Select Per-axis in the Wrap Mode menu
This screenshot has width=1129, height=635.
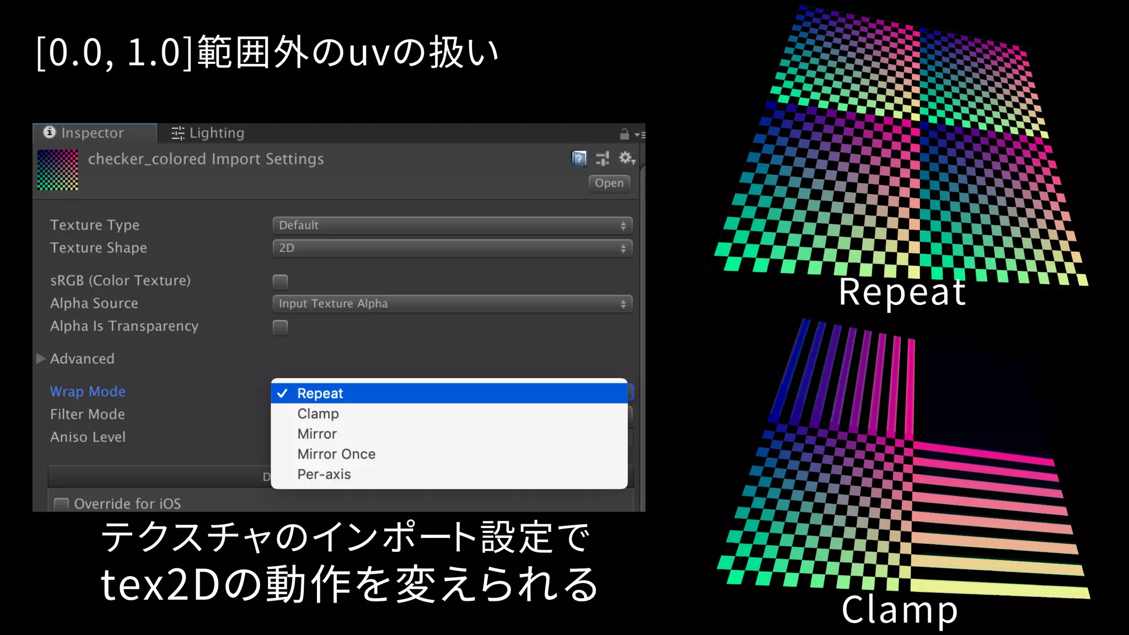point(449,474)
